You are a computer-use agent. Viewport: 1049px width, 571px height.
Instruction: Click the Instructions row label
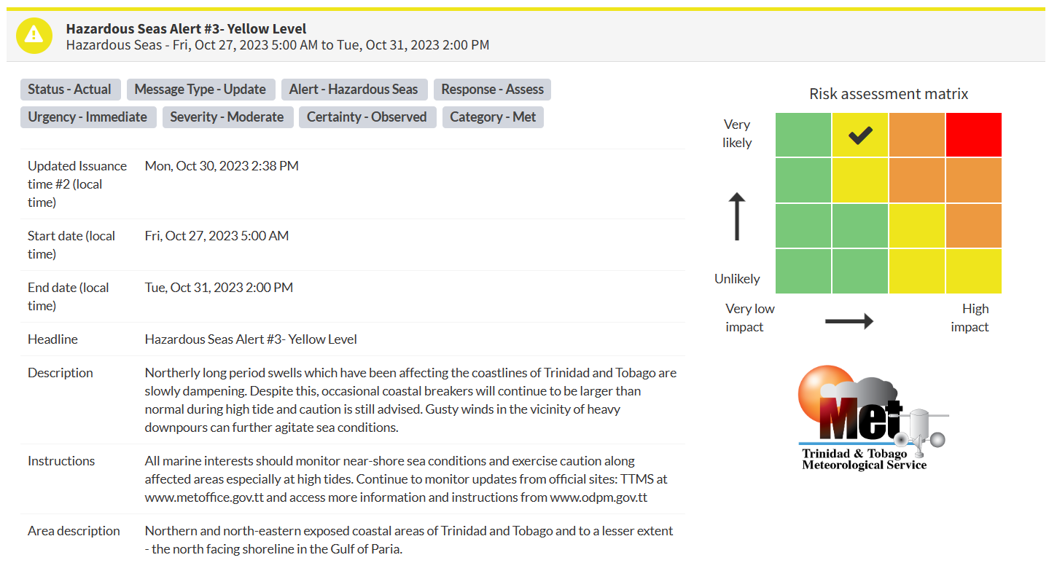point(61,461)
